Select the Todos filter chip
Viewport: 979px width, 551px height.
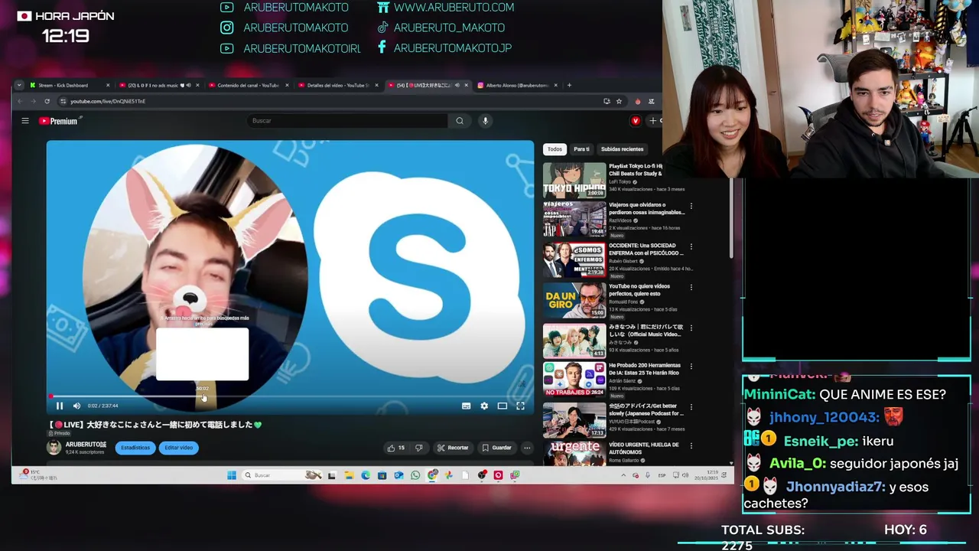555,149
